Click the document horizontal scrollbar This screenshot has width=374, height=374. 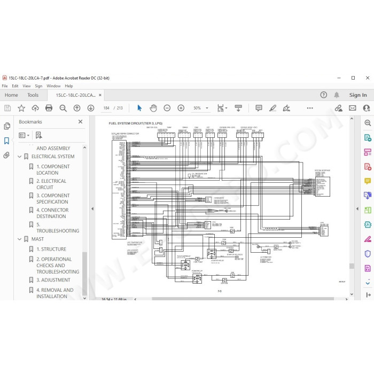click(243, 299)
